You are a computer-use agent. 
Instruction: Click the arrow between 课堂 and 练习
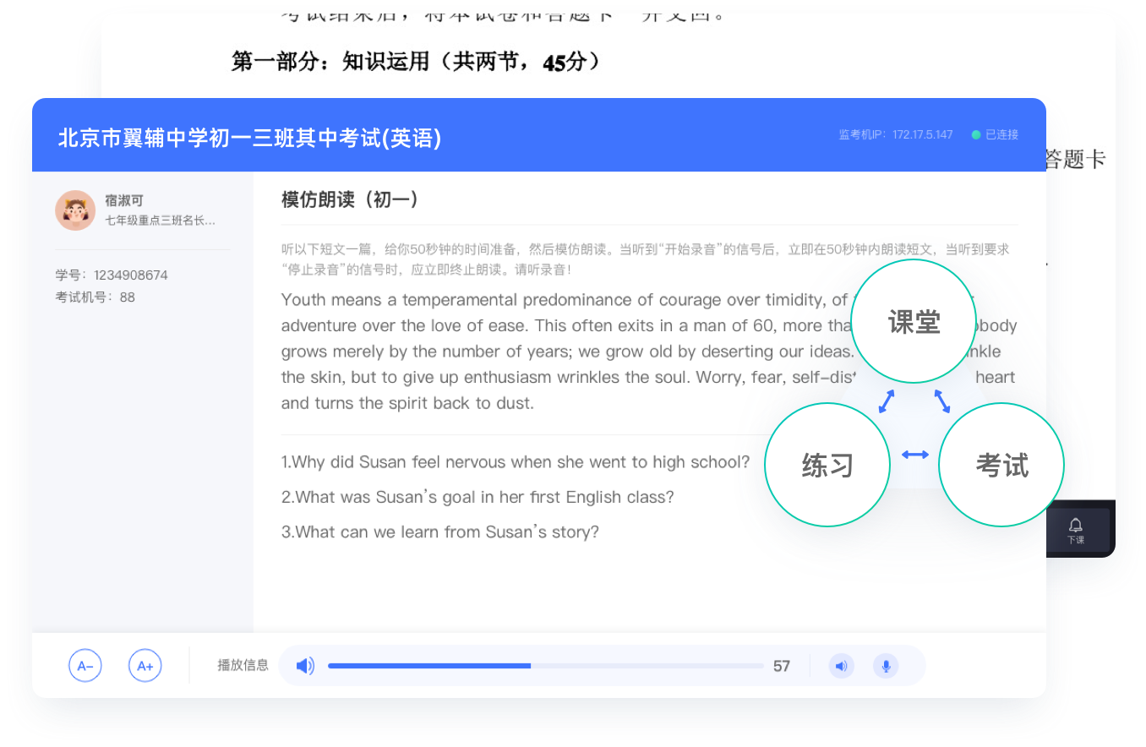pos(886,401)
